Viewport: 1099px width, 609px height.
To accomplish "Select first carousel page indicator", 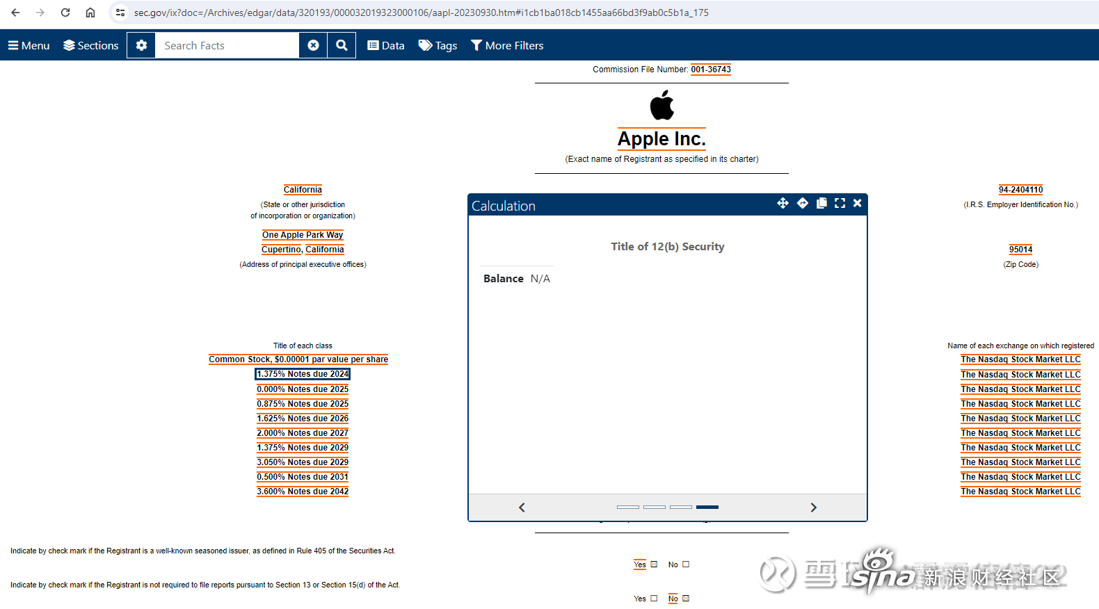I will coord(628,507).
